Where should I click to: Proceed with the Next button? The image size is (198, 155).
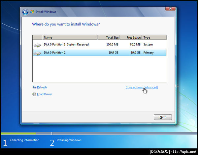coord(163,117)
